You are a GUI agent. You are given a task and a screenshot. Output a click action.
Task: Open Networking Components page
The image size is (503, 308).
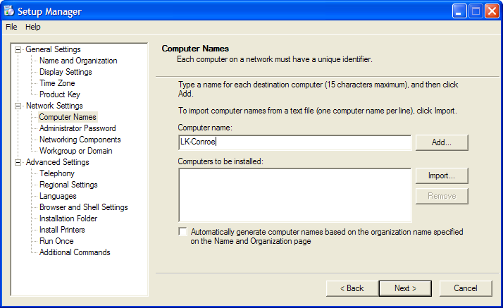click(80, 140)
